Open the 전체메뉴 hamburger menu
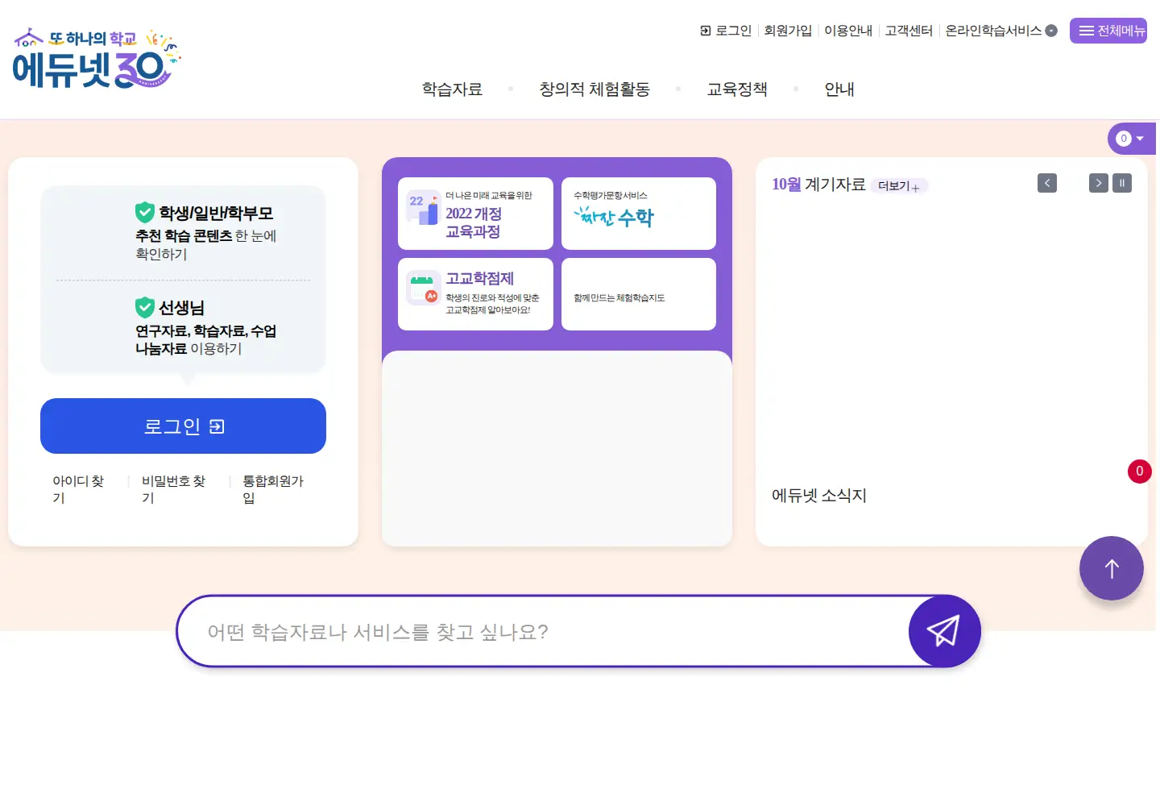The width and height of the screenshot is (1160, 806). [1108, 31]
